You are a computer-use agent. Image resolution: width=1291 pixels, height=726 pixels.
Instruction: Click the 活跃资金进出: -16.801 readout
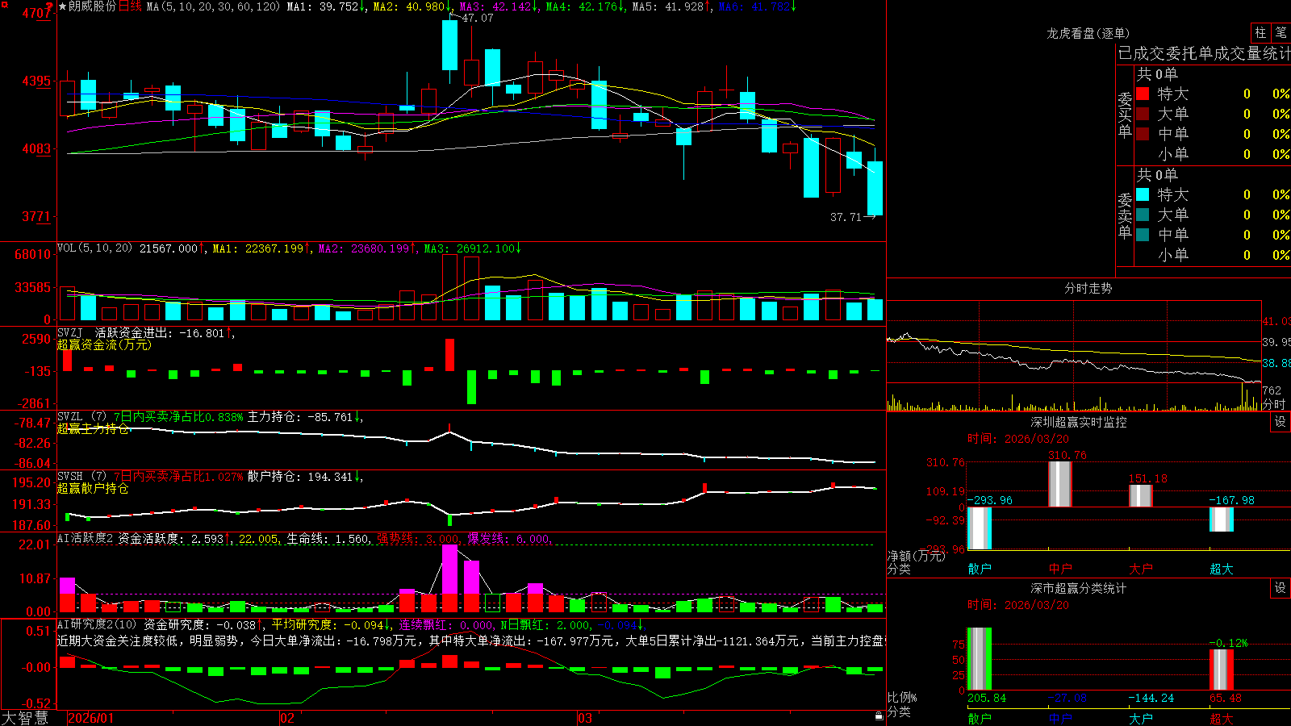point(160,333)
